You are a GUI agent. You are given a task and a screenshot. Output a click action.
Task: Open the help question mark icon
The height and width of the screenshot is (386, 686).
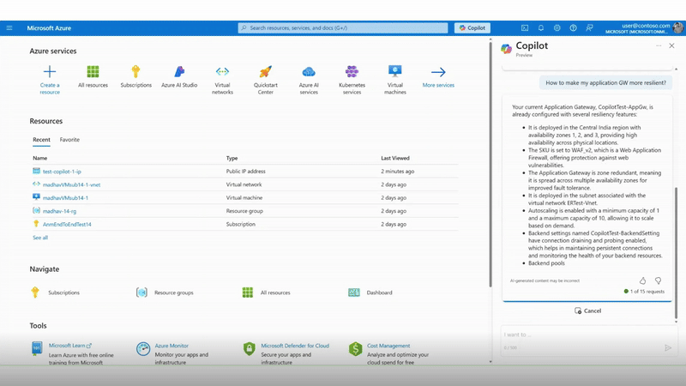click(x=573, y=28)
